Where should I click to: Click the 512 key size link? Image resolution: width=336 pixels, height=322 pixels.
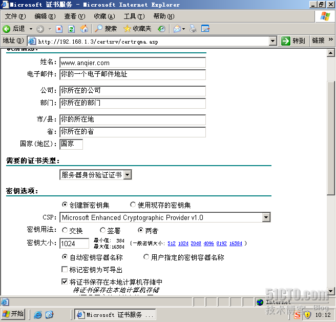click(172, 243)
